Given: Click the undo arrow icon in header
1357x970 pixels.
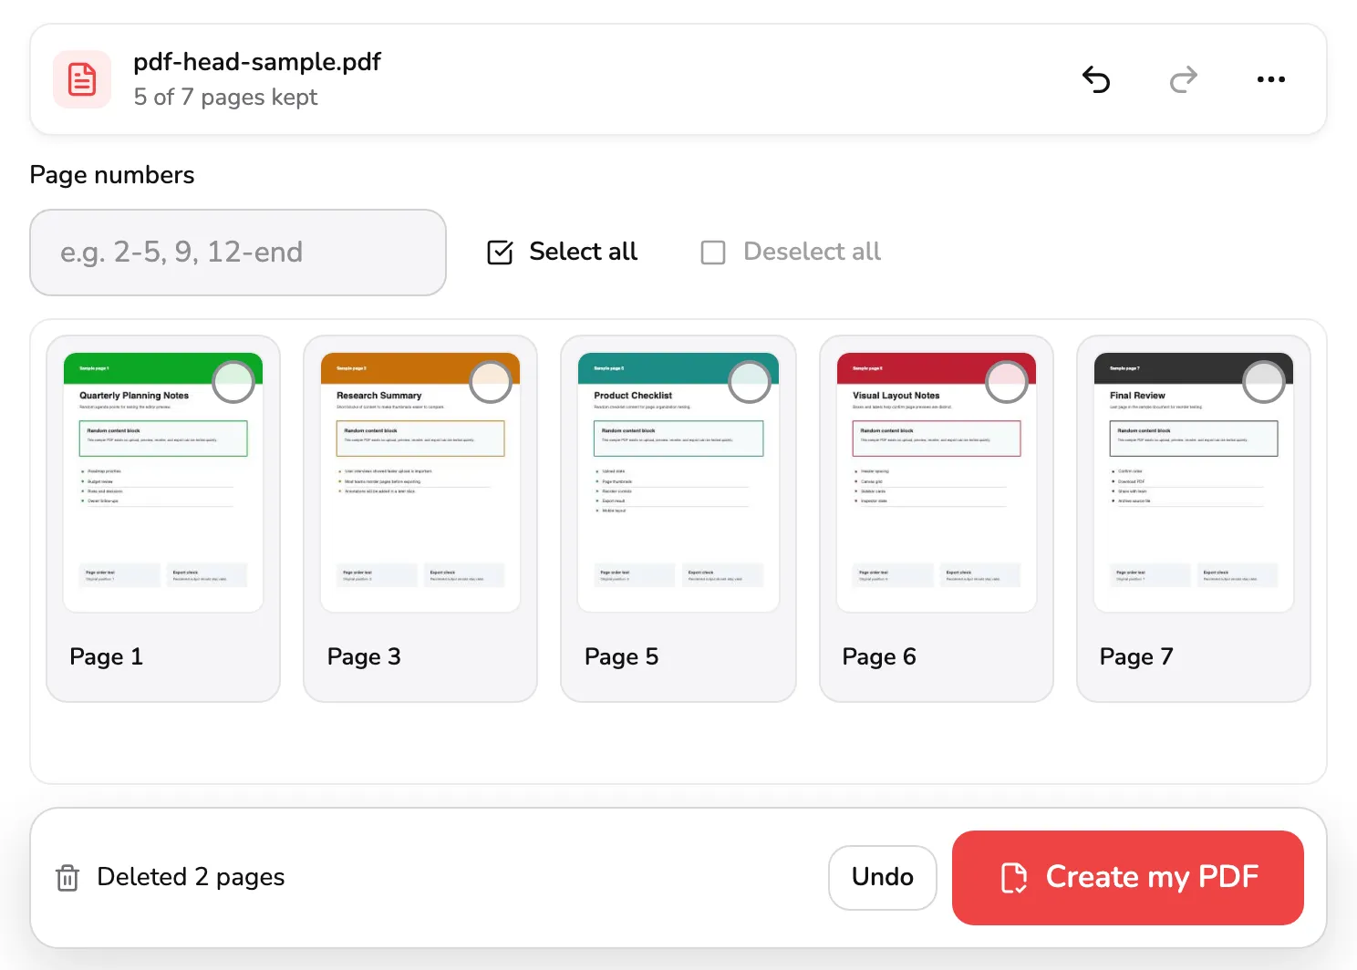Looking at the screenshot, I should 1096,80.
